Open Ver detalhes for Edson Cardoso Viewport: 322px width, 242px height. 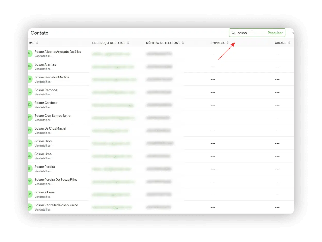coord(43,107)
